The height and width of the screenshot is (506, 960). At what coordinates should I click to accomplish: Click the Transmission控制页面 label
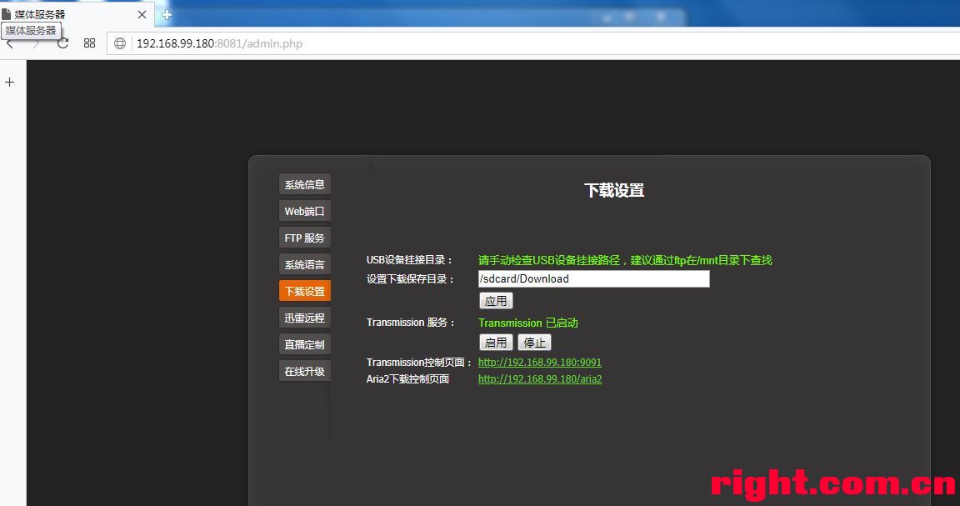coord(419,362)
